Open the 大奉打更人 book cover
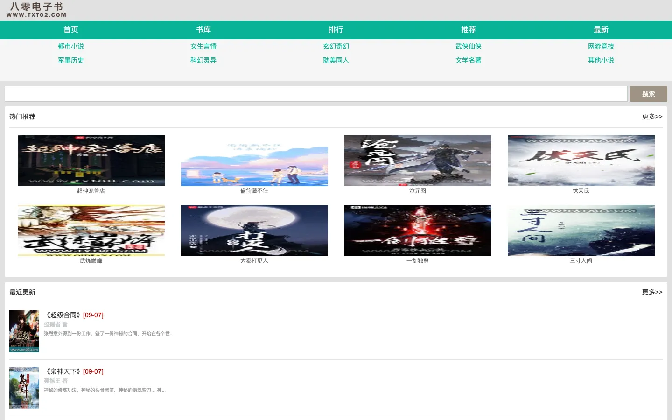 click(x=254, y=231)
